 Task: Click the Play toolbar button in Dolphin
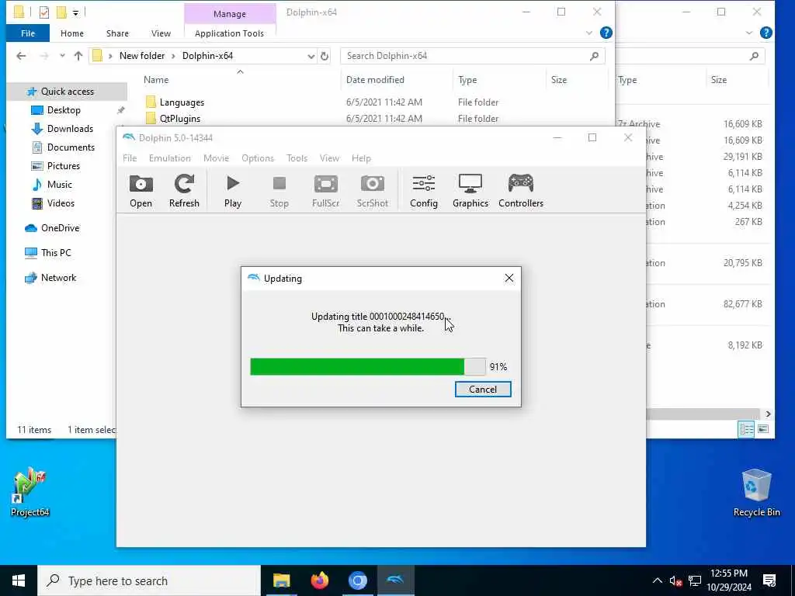[x=233, y=191]
